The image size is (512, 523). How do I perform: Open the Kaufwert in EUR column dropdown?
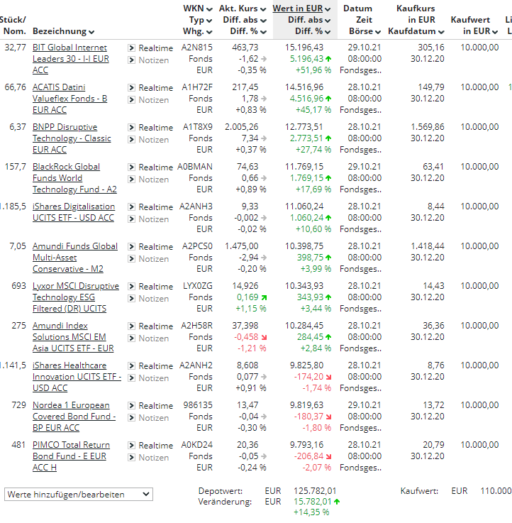tap(495, 32)
